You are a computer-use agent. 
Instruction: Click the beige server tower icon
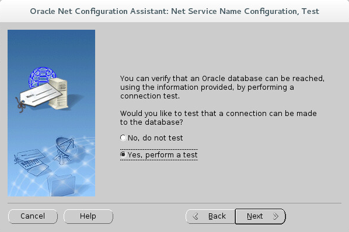pos(58,93)
